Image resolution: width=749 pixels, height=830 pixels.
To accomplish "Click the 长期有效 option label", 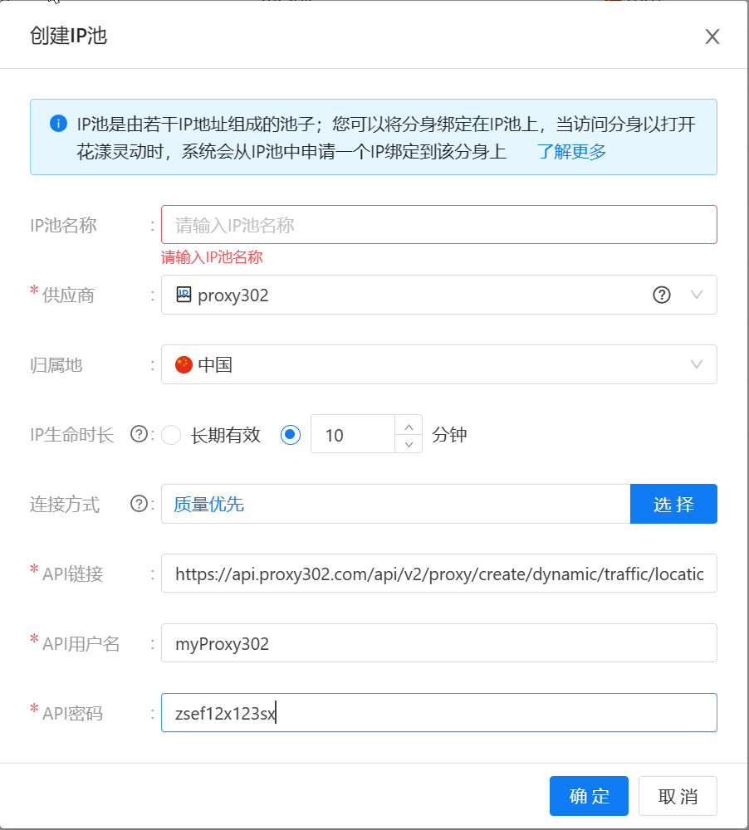I will (x=226, y=435).
